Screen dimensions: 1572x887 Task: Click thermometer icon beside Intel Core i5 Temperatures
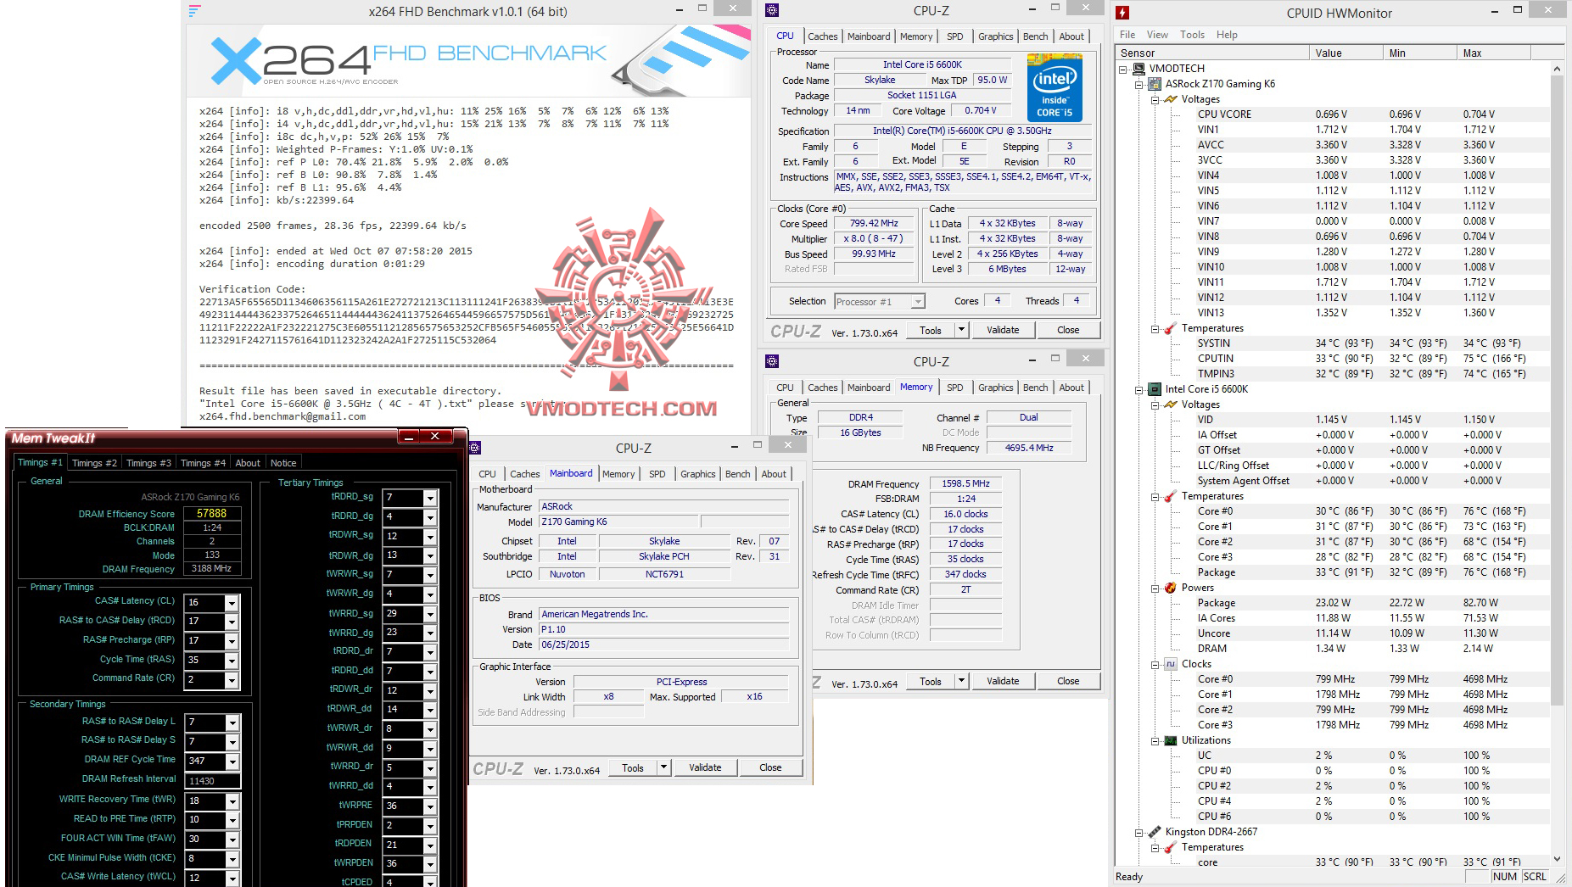click(x=1171, y=496)
